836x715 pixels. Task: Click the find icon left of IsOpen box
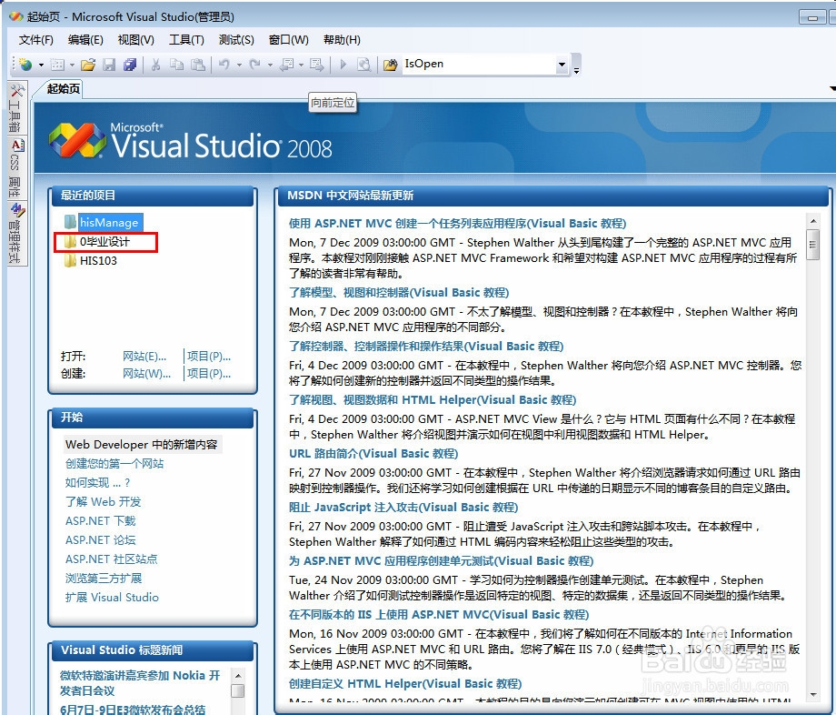pyautogui.click(x=390, y=65)
